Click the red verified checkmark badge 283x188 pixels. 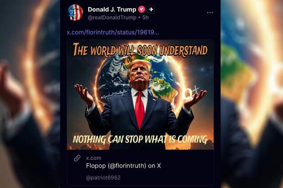(x=141, y=10)
